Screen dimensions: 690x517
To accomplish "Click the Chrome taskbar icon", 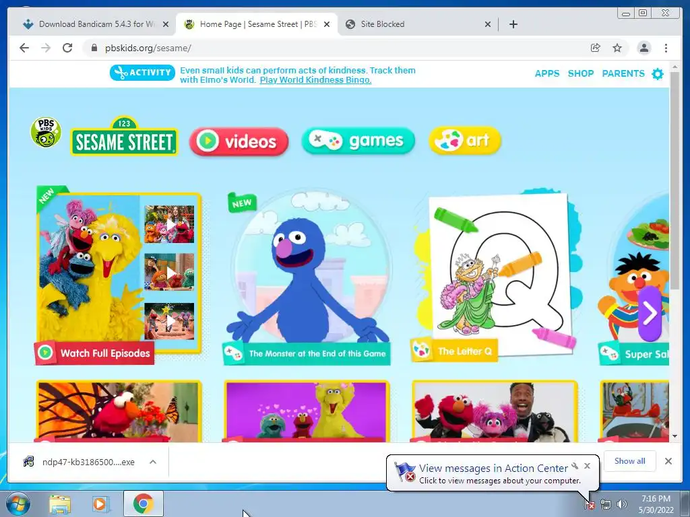I will 143,504.
